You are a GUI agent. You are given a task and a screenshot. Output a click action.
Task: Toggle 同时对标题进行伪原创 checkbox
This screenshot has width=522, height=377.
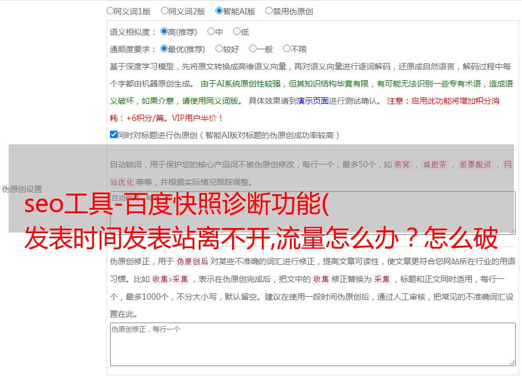[x=113, y=135]
